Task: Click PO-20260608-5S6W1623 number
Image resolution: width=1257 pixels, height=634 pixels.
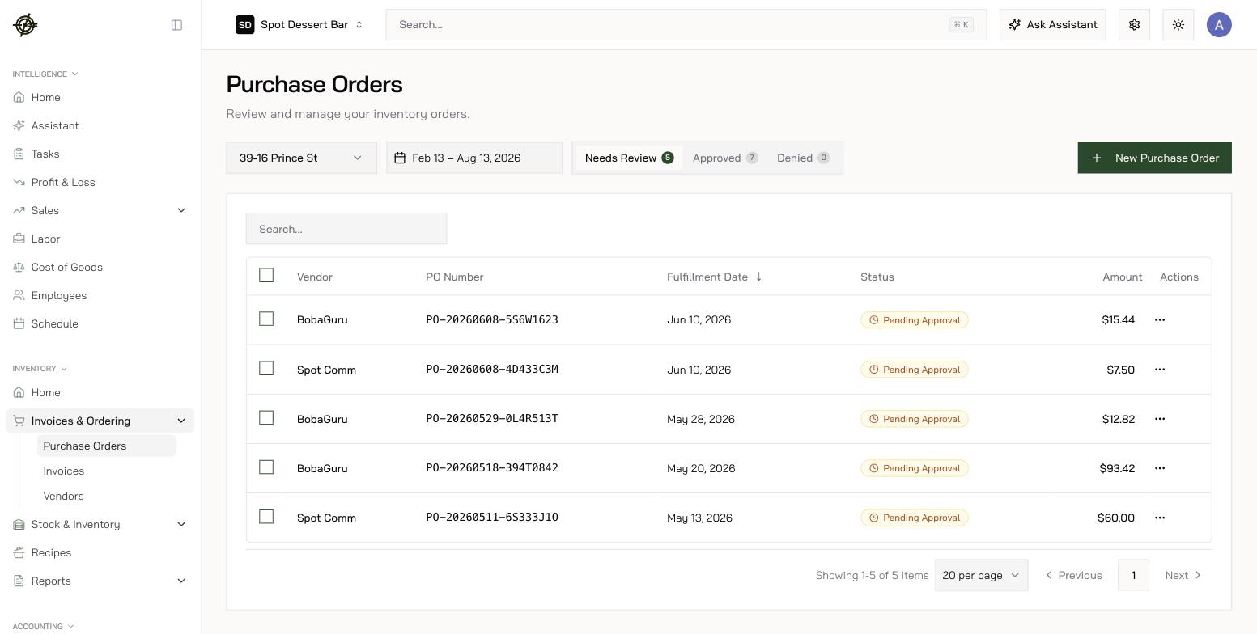Action: tap(492, 319)
